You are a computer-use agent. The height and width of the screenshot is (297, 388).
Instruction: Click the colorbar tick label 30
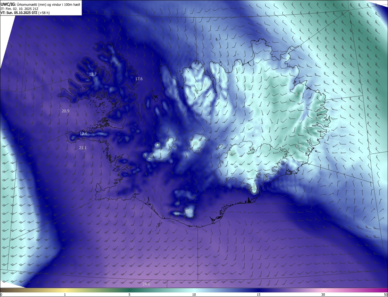pos(323,295)
